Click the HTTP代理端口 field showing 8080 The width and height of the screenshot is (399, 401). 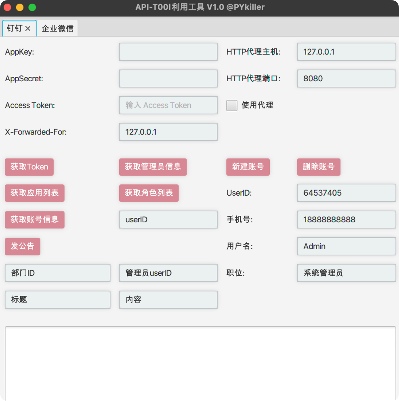(346, 78)
